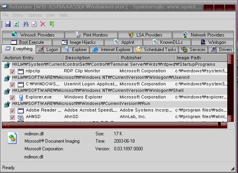Switch to the Scheduled Tasks tab
This screenshot has width=238, height=173.
(156, 50)
